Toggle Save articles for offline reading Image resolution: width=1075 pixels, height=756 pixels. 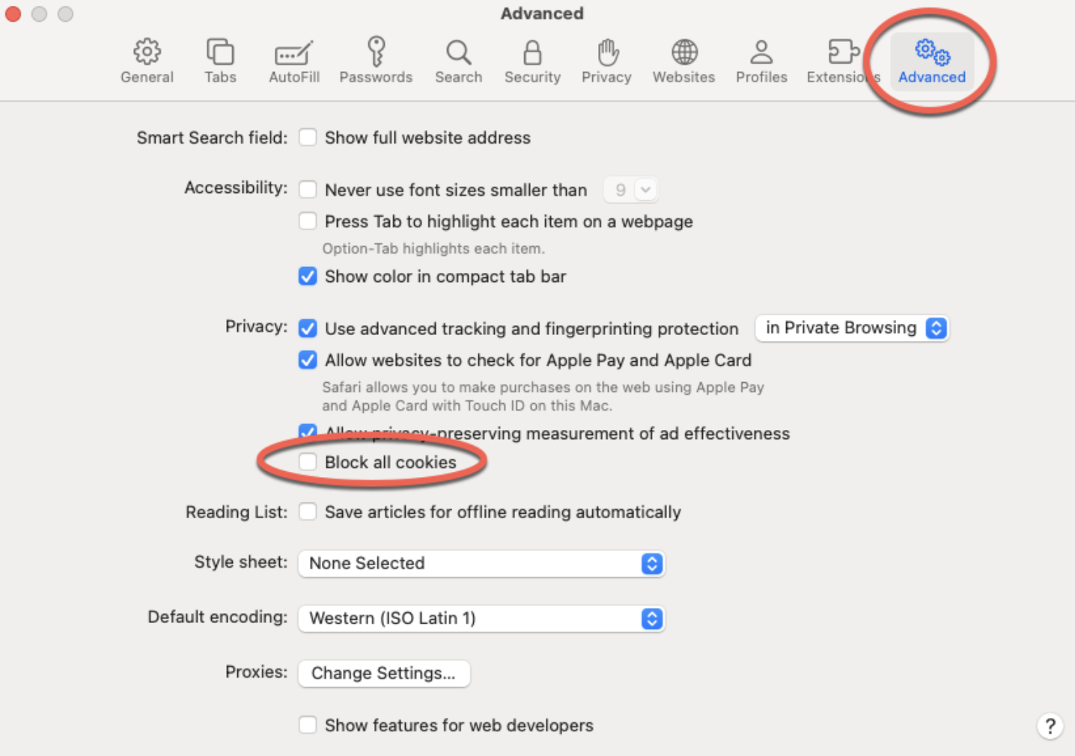(308, 512)
